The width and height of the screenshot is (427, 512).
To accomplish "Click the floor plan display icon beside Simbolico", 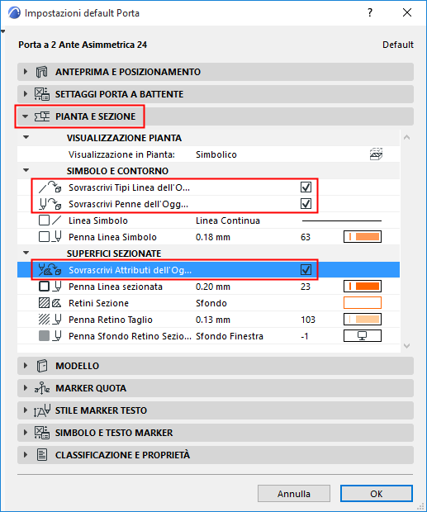I will tap(376, 154).
